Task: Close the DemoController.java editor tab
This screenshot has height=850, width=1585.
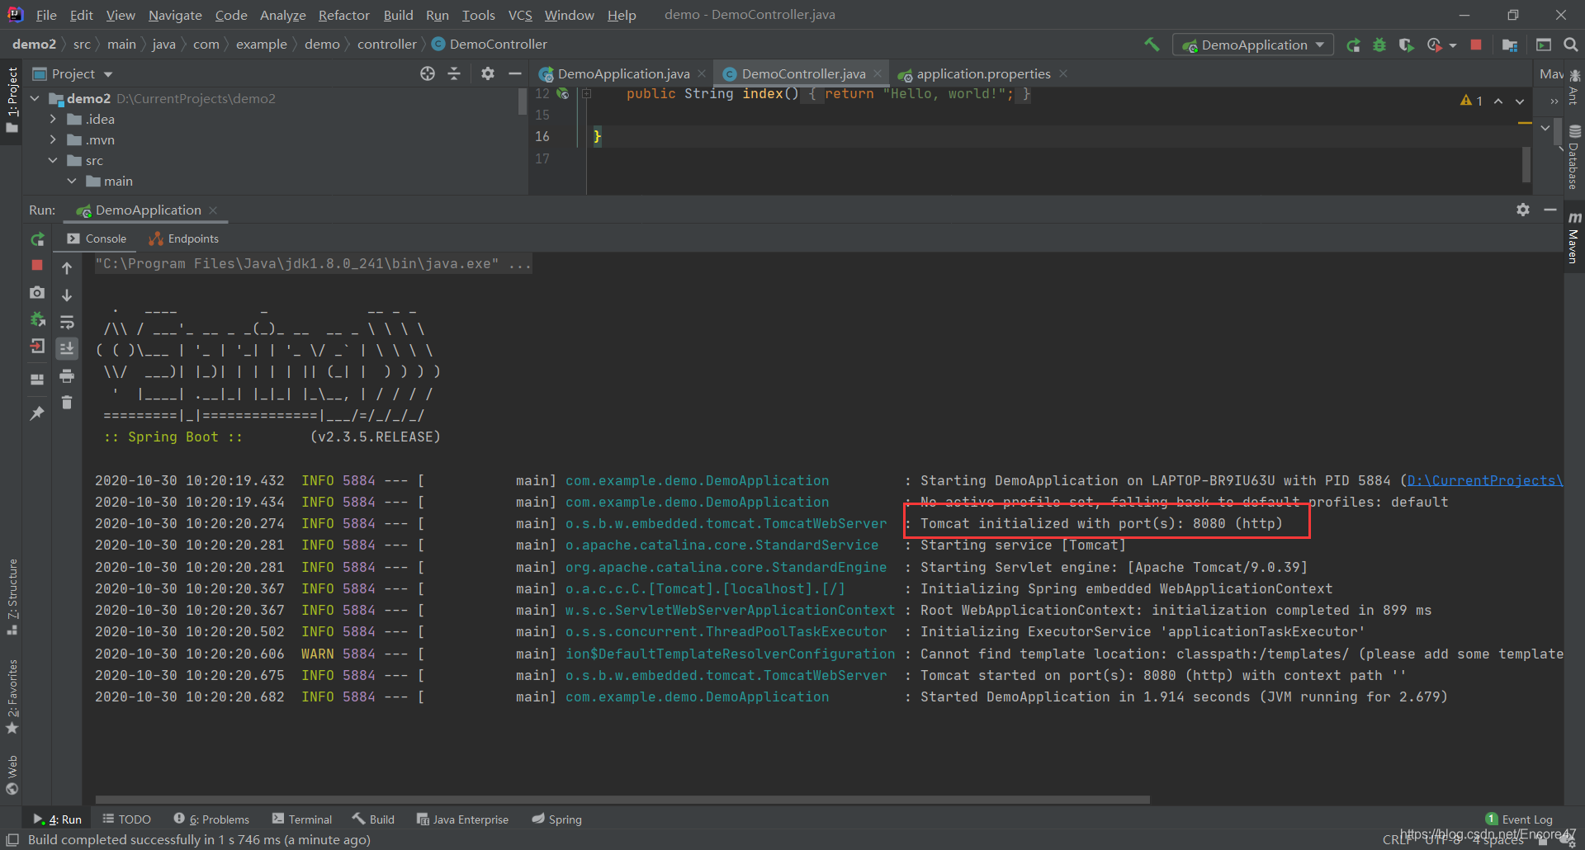Action: tap(878, 73)
